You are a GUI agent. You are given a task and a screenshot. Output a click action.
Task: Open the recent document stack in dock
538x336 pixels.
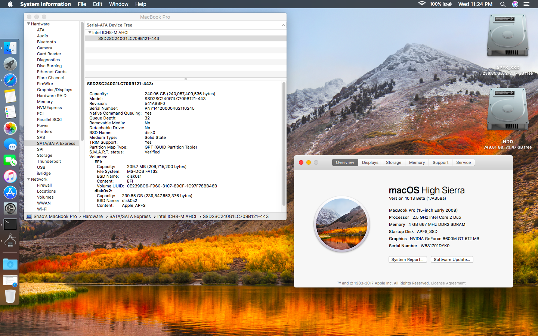10,281
